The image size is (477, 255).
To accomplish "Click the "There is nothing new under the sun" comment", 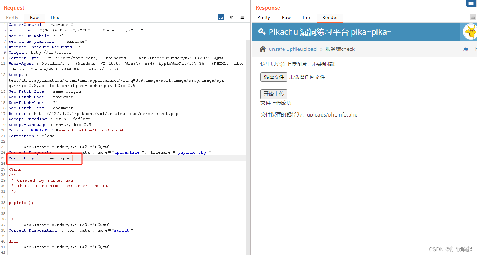I will [x=64, y=186].
